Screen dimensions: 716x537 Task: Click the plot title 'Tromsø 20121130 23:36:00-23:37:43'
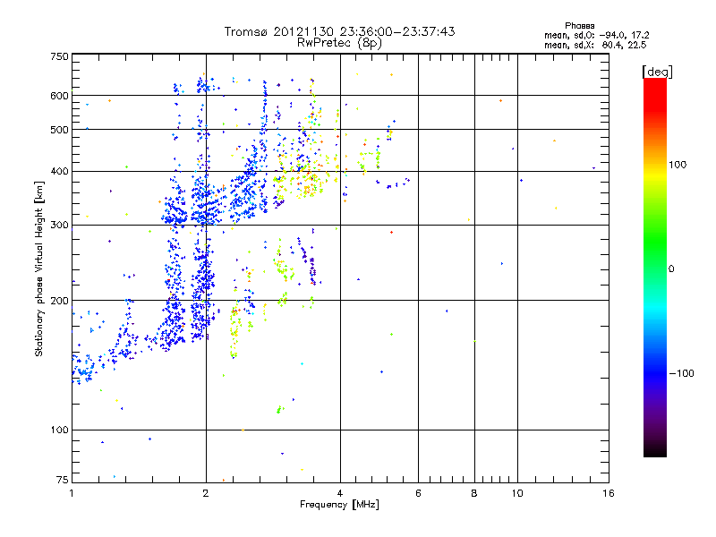tap(339, 31)
